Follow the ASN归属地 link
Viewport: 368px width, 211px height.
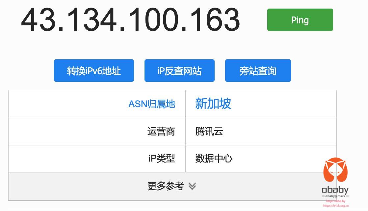click(152, 104)
